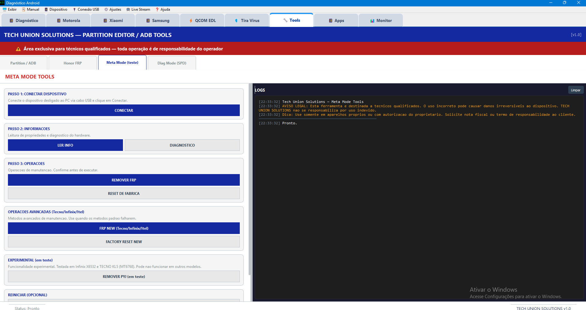The image size is (586, 310).
Task: Click the yellow warning triangle icon
Action: click(18, 49)
